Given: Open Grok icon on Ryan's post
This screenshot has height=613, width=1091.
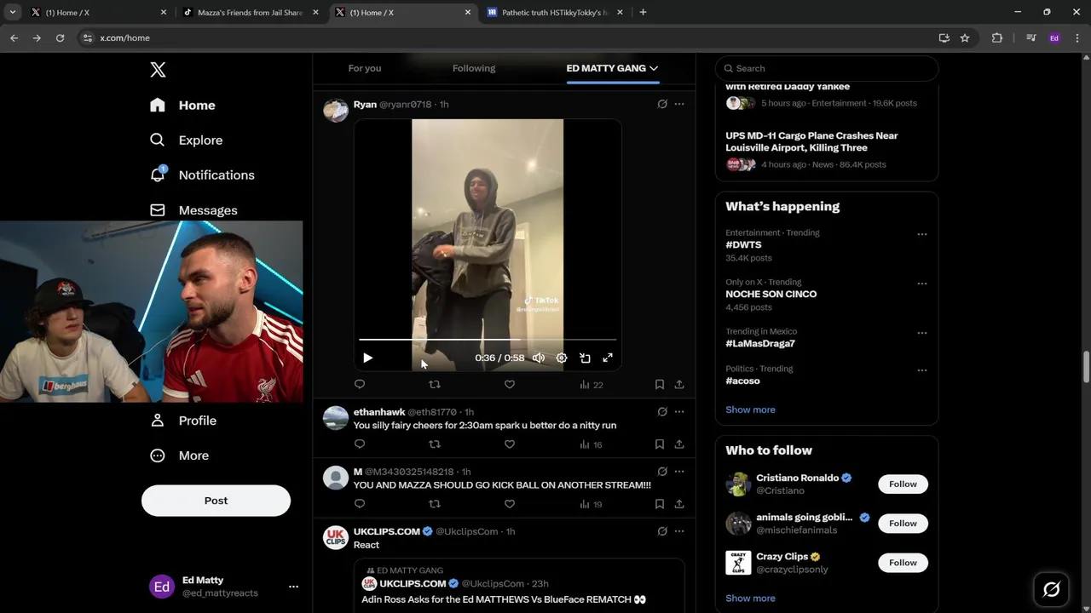Looking at the screenshot, I should (x=662, y=104).
